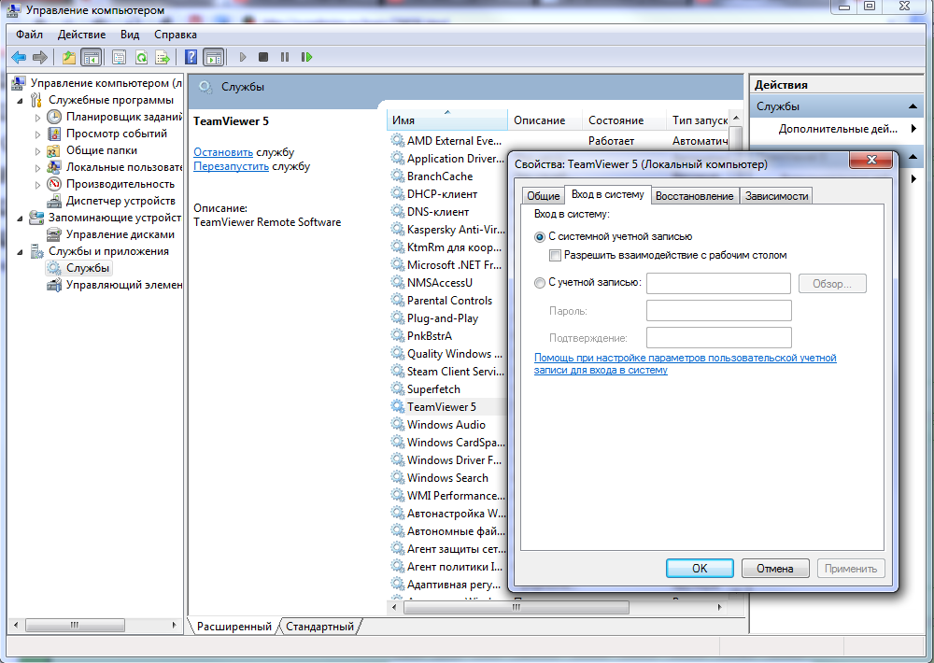Expand the Планировщик заданий node
The width and height of the screenshot is (934, 663).
point(37,118)
